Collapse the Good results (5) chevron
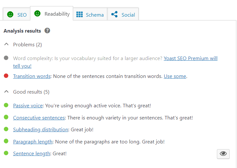 (x=6, y=92)
